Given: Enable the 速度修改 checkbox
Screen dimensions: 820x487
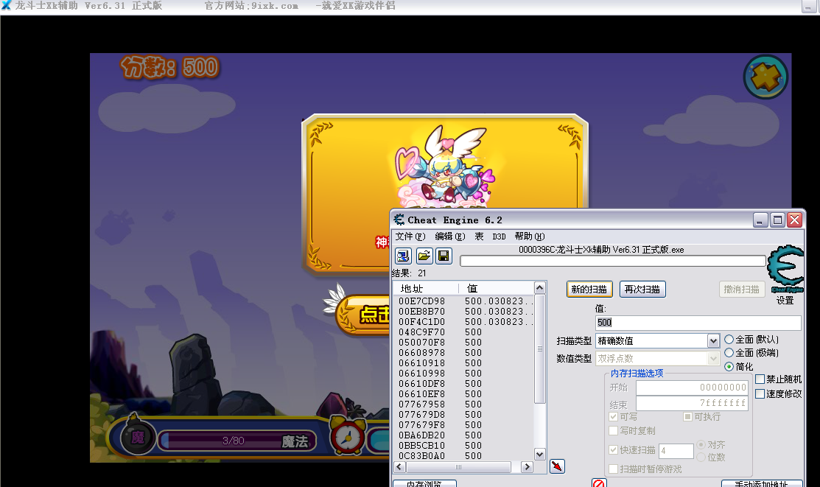Looking at the screenshot, I should point(760,393).
